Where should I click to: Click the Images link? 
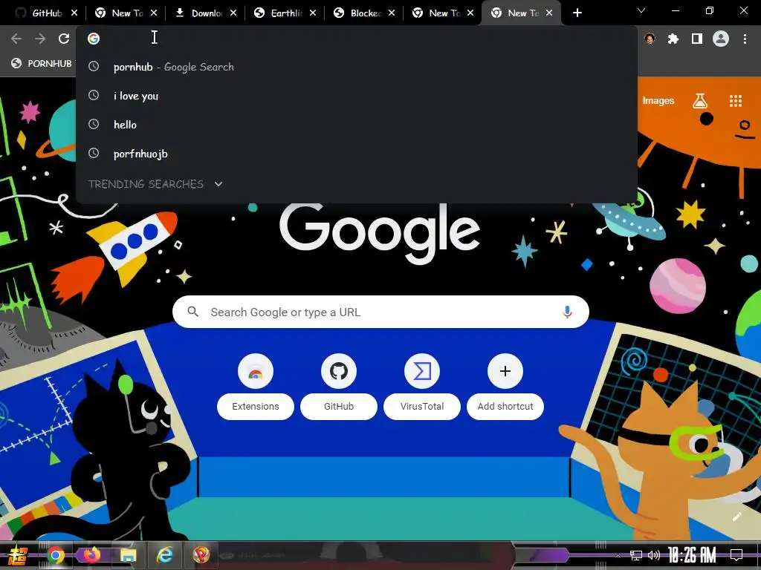(658, 100)
